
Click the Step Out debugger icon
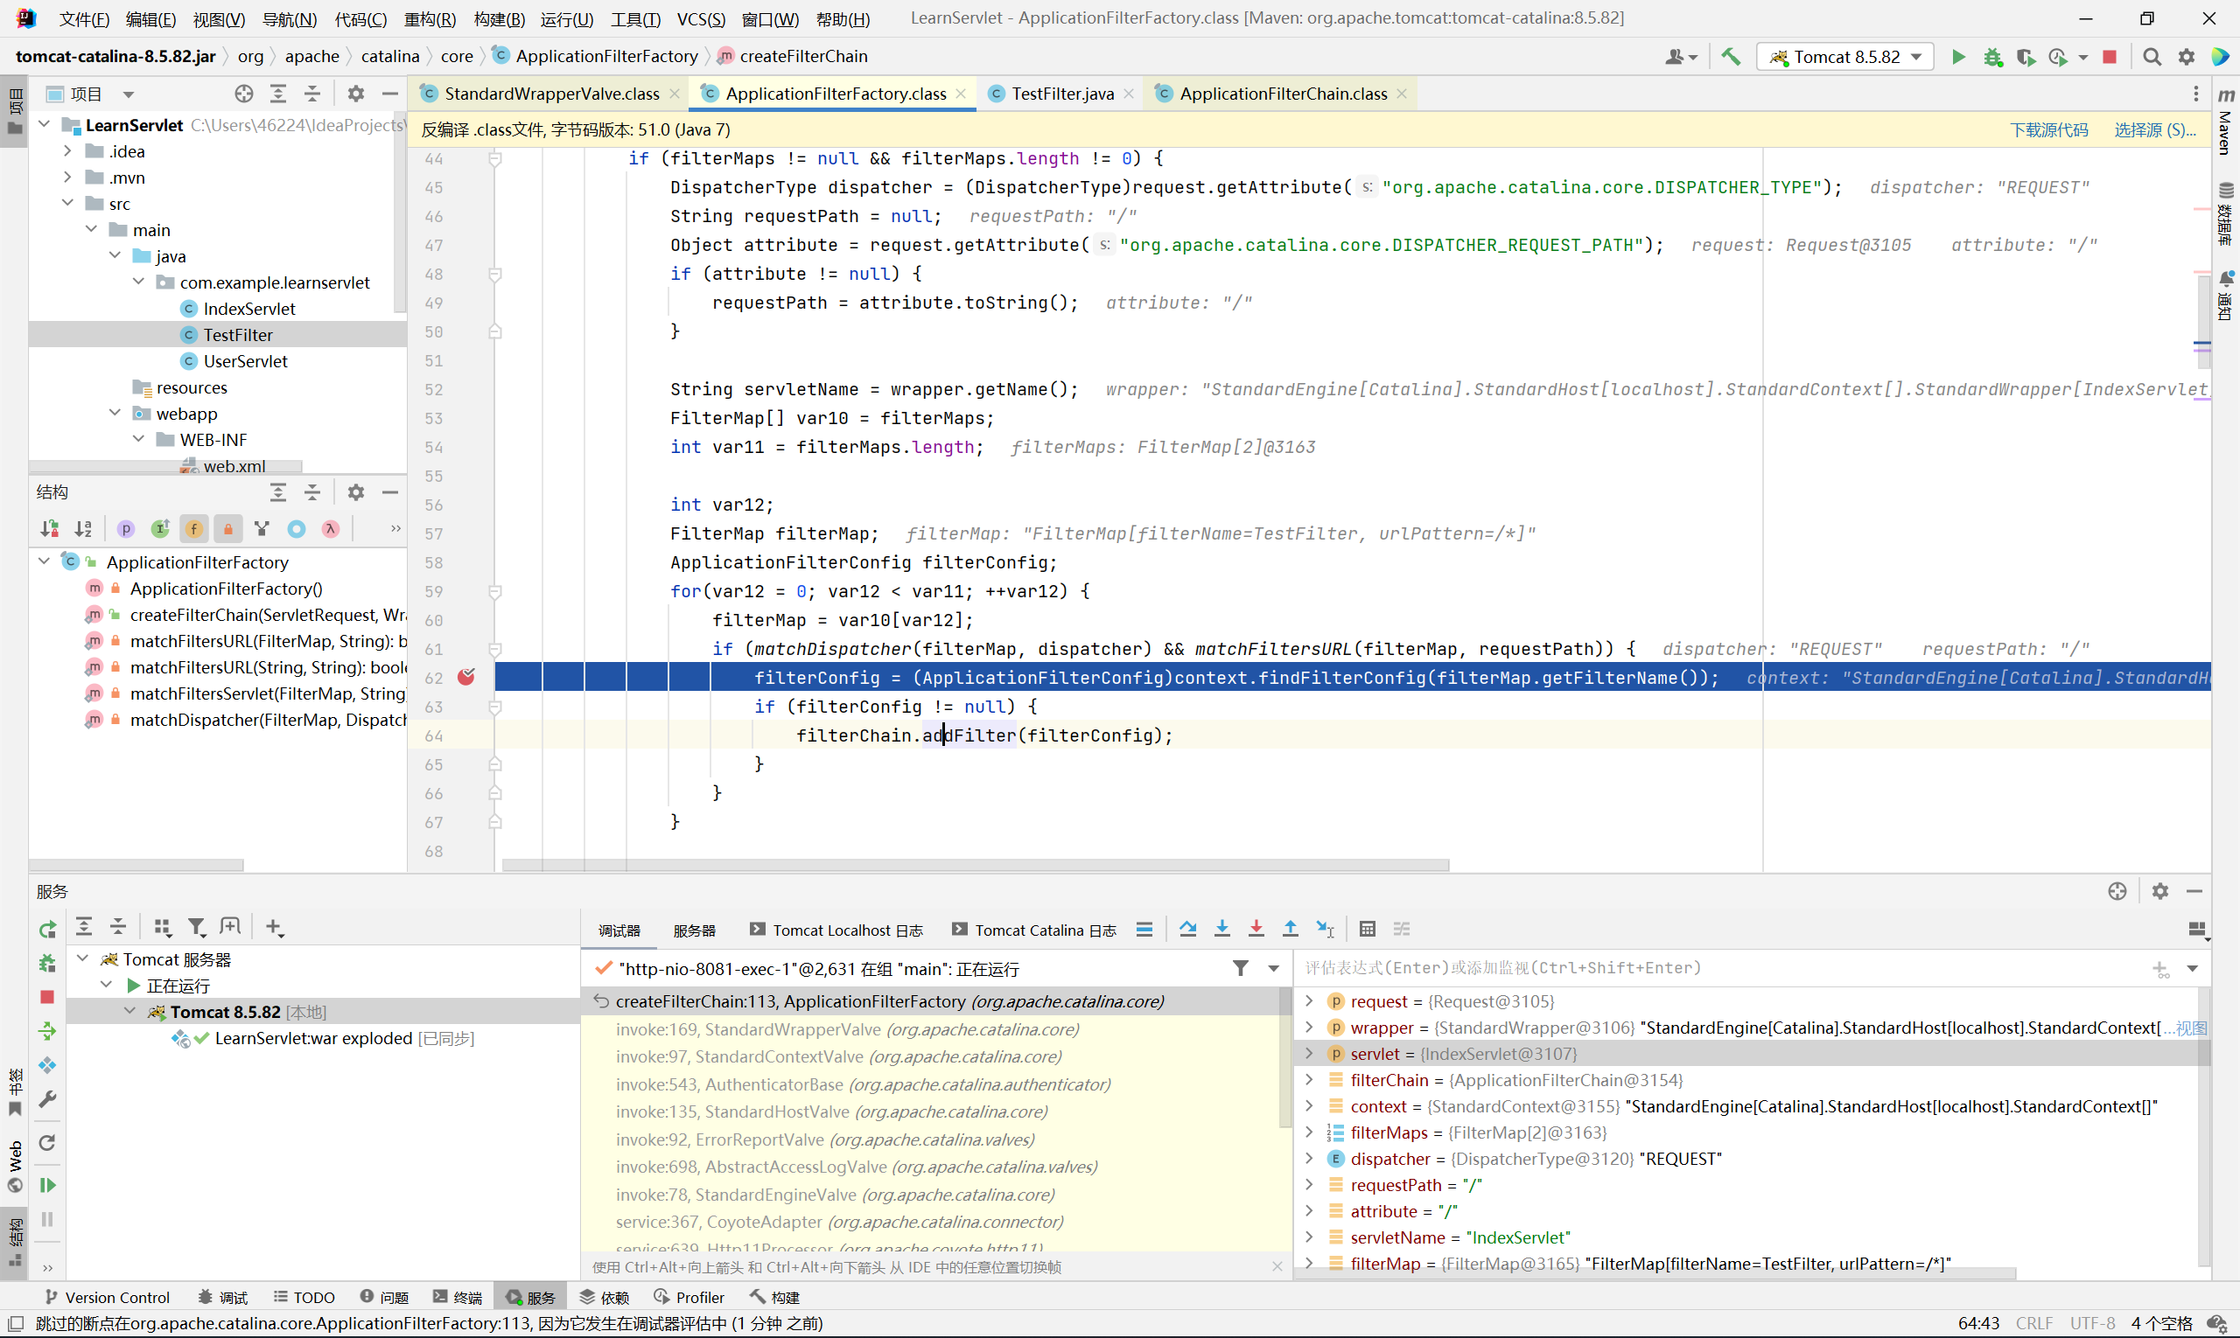[x=1290, y=929]
